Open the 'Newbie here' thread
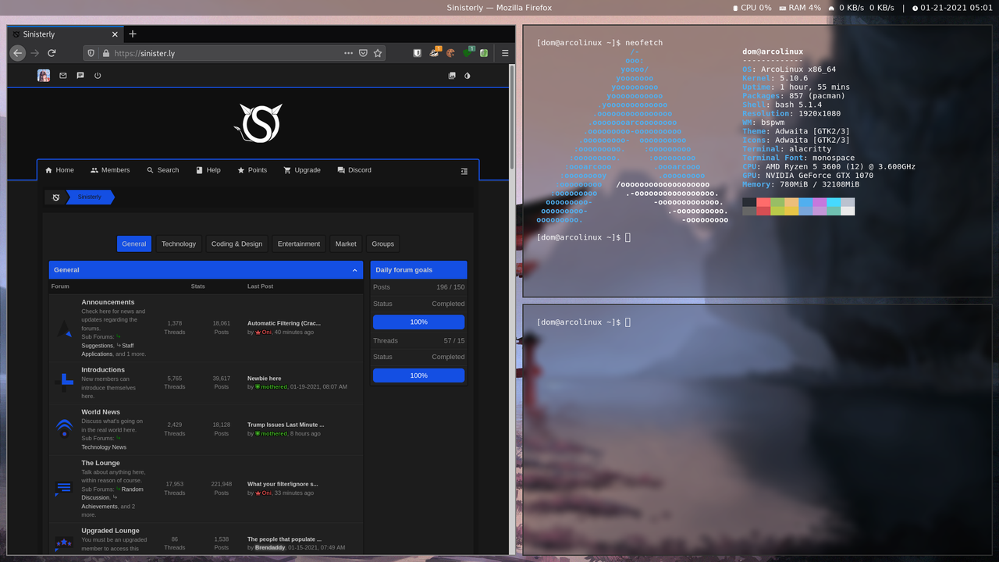 (x=265, y=379)
